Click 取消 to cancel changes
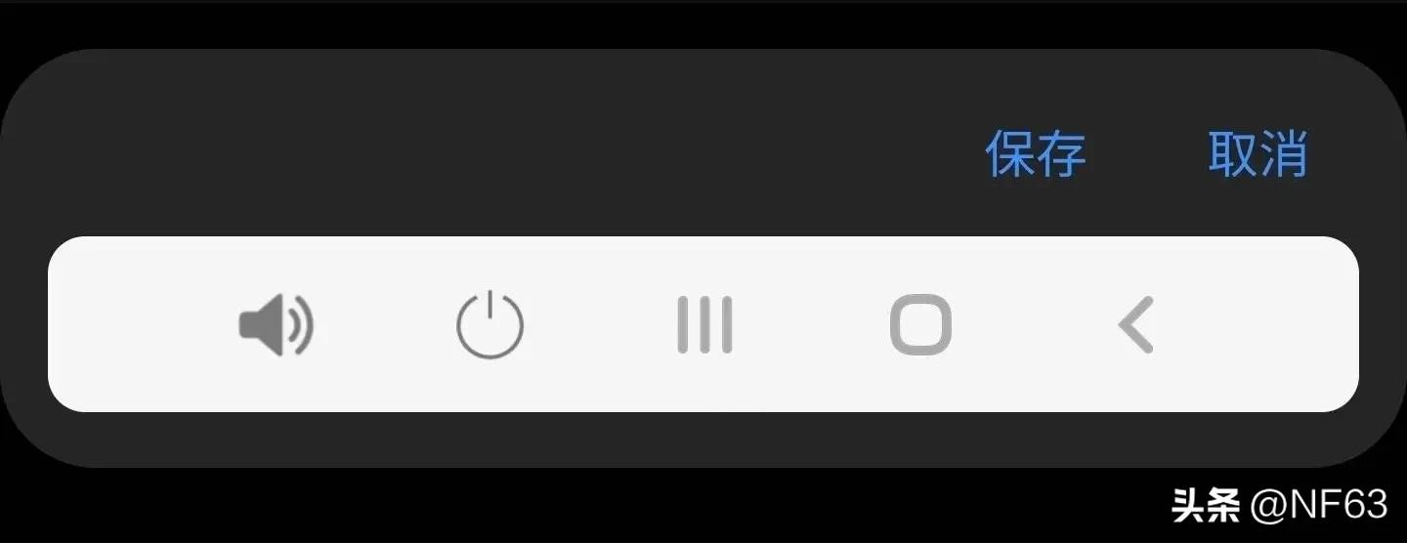This screenshot has width=1407, height=543. coord(1258,153)
